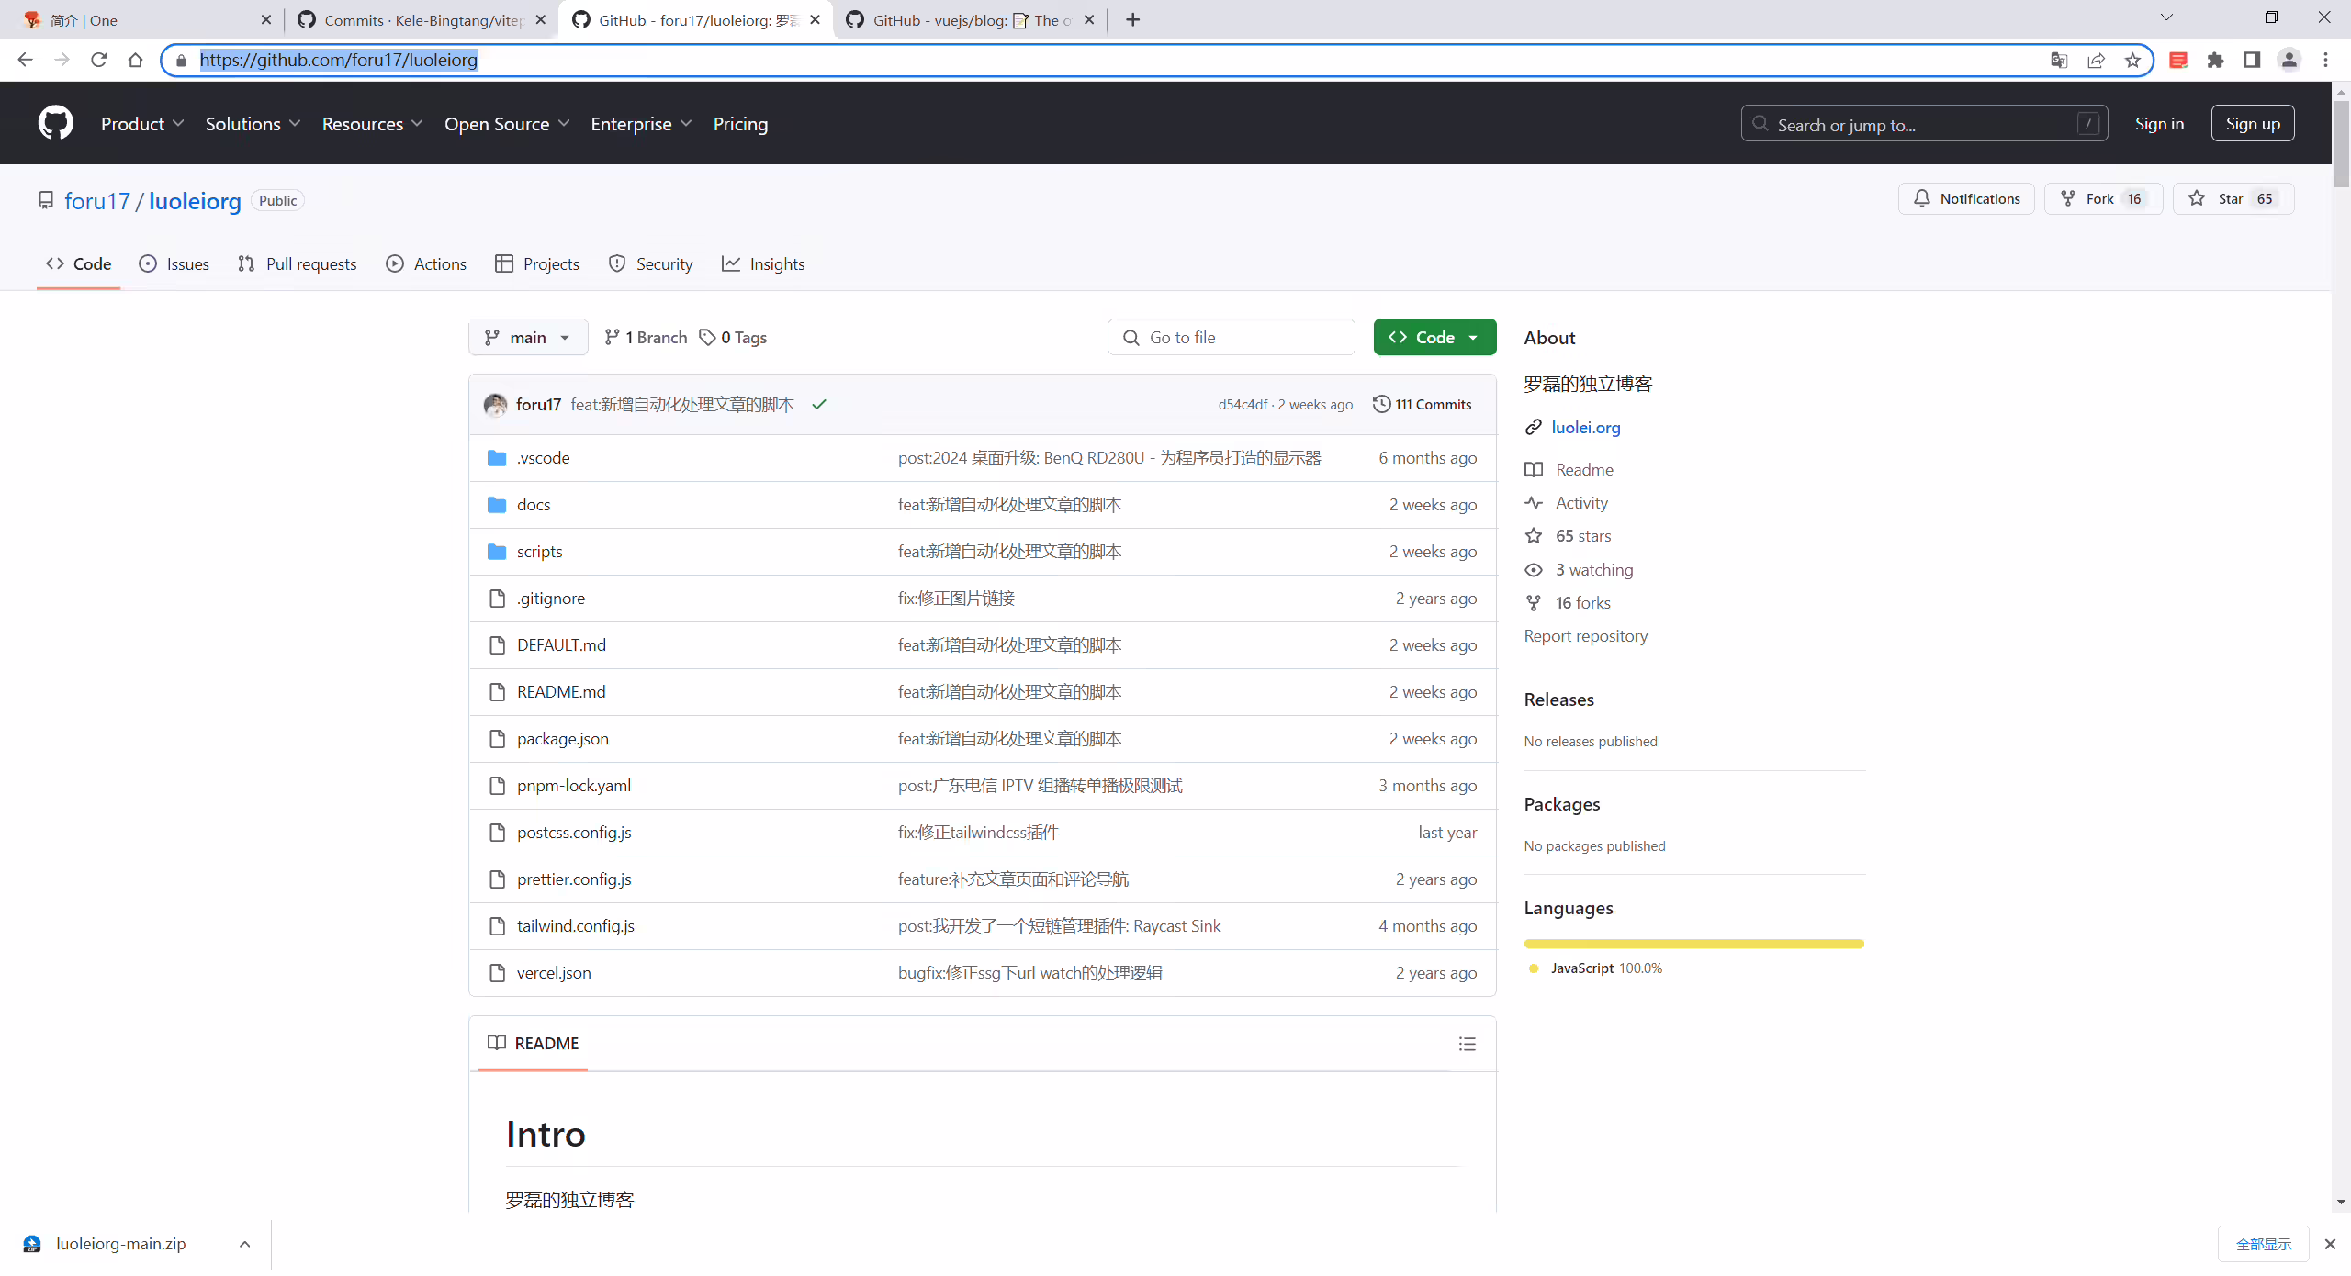This screenshot has height=1276, width=2351.
Task: View 111 Commits history
Action: click(x=1422, y=404)
